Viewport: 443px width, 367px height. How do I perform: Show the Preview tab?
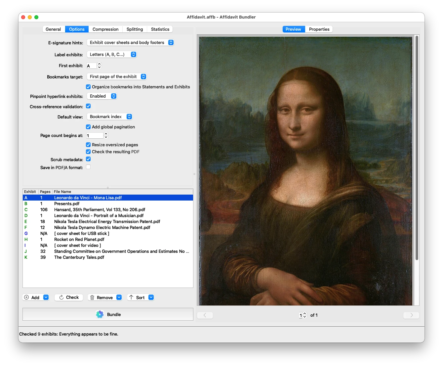point(293,29)
